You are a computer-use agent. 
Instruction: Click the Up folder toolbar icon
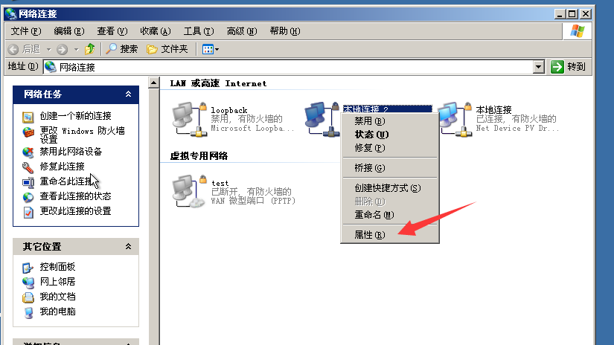89,49
